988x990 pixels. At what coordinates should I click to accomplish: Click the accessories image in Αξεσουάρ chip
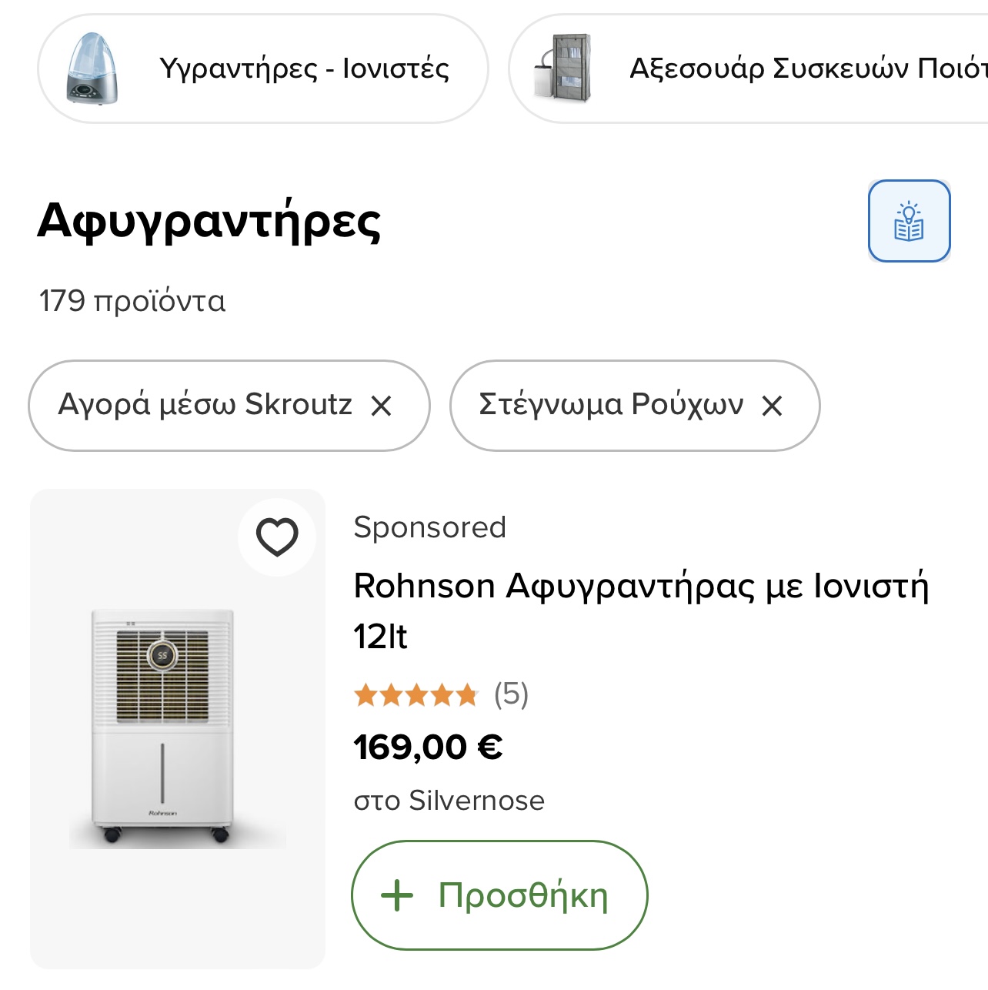tap(564, 69)
